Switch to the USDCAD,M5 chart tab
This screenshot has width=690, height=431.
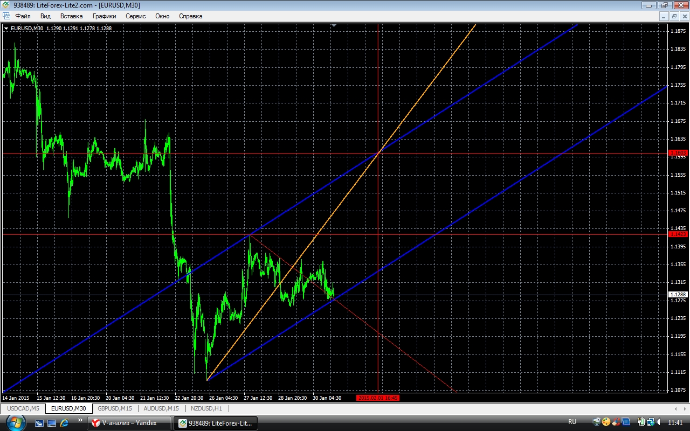click(x=23, y=408)
